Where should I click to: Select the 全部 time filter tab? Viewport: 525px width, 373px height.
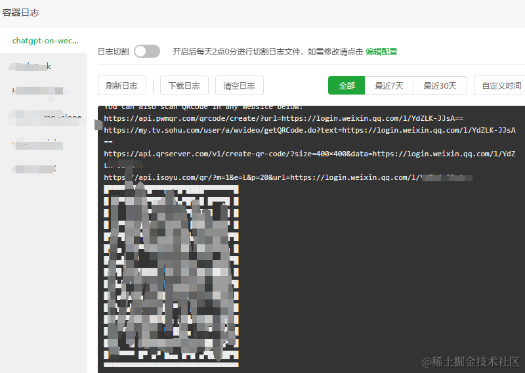point(346,85)
